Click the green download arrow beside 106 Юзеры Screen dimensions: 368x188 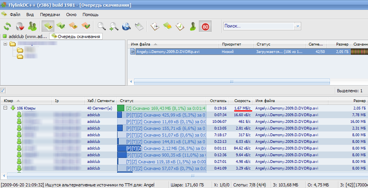pos(13,108)
